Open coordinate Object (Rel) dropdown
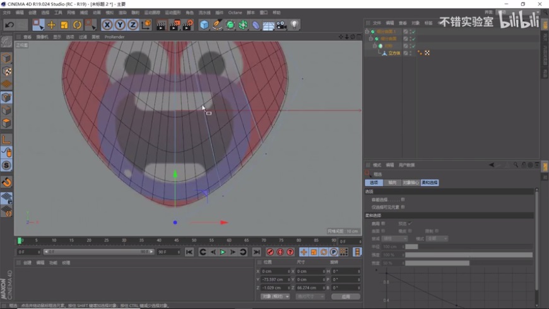 click(275, 296)
